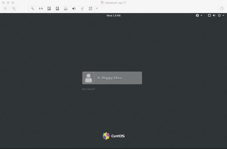The image size is (227, 149).
Task: Open the snapshots button in toolbar
Action: tap(14, 9)
